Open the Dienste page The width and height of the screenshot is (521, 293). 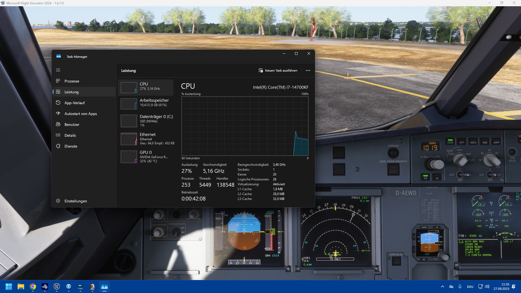pos(84,146)
